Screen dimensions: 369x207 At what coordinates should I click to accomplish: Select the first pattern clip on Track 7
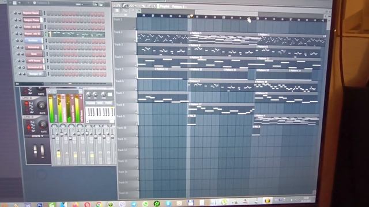(163, 97)
